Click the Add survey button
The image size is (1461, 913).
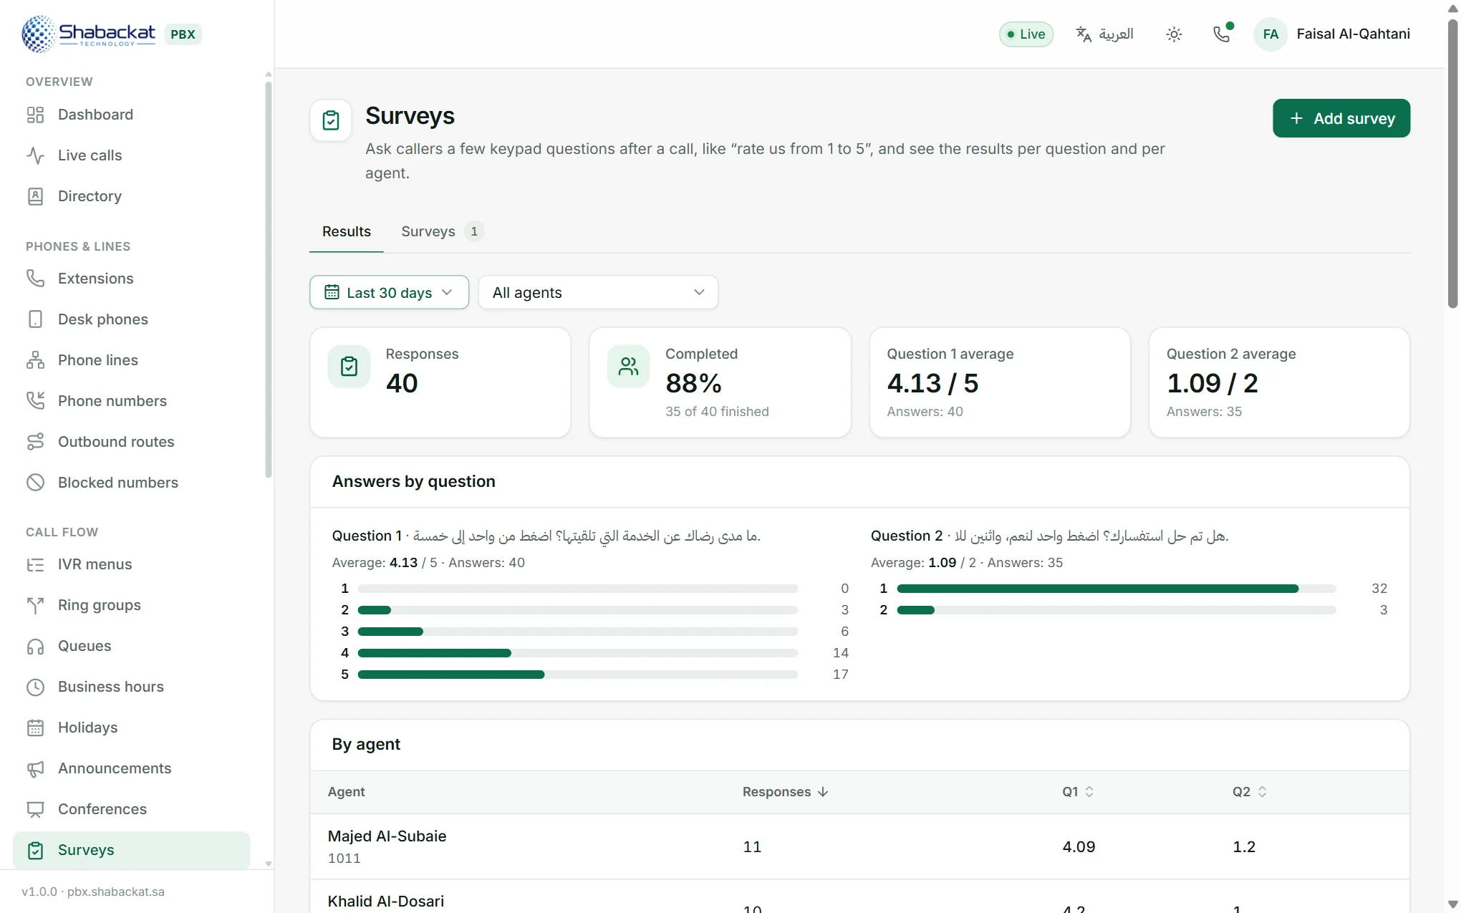pos(1341,118)
